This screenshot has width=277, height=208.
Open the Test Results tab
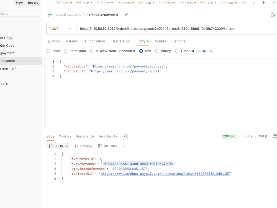pos(107,136)
